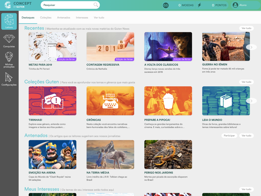Show next items in Recentes carousel

251,47
